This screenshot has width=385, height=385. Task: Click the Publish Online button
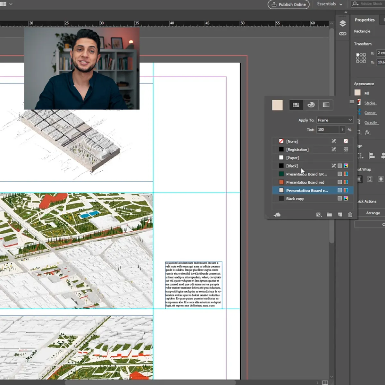click(x=288, y=4)
